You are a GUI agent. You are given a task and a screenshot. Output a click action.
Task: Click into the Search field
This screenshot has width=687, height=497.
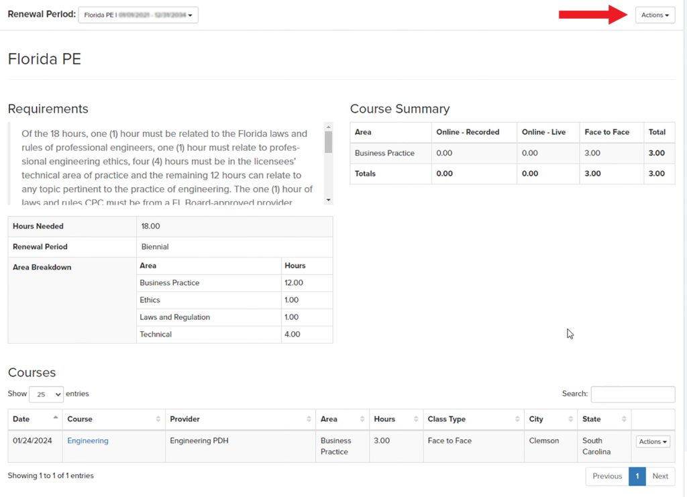pyautogui.click(x=631, y=394)
